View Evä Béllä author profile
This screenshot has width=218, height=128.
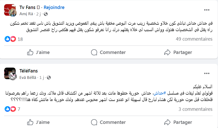click(28, 77)
